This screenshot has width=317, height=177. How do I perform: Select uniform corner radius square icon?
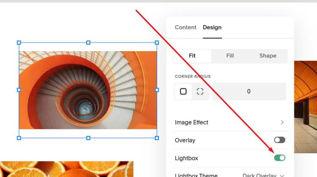(x=183, y=91)
